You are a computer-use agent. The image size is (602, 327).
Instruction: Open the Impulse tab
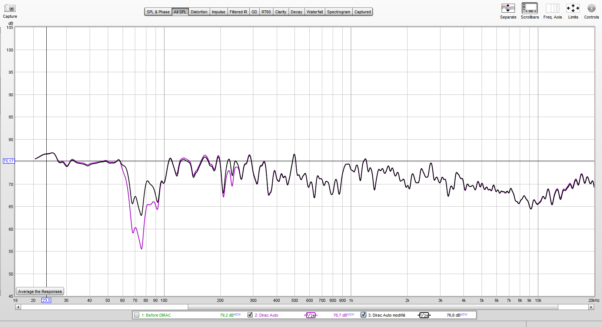click(x=219, y=12)
